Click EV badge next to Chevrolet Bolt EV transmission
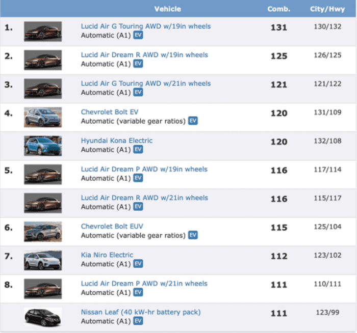 pyautogui.click(x=193, y=121)
